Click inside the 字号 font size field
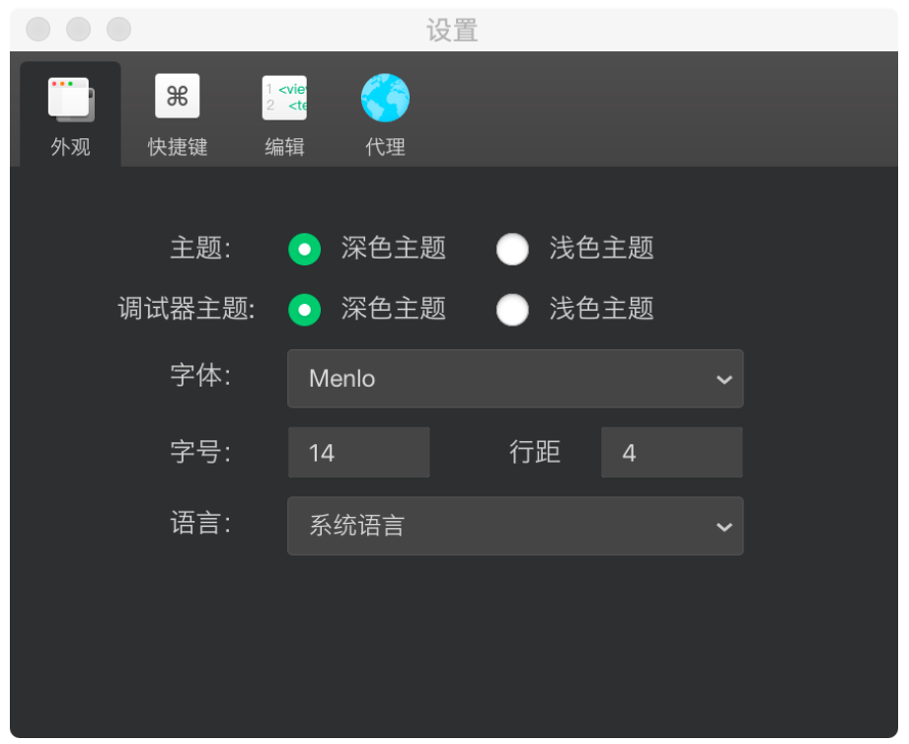909x744 pixels. 358,452
